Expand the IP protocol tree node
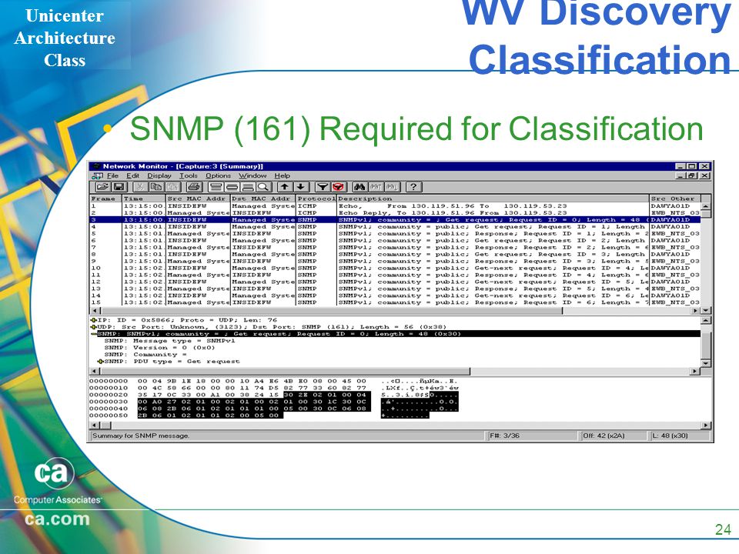Screen dimensions: 739x554 point(93,320)
